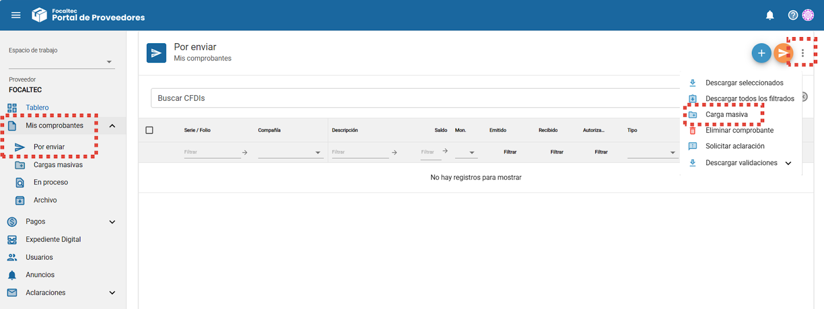The image size is (824, 309).
Task: Click the Saldo filter arrow
Action: point(445,151)
